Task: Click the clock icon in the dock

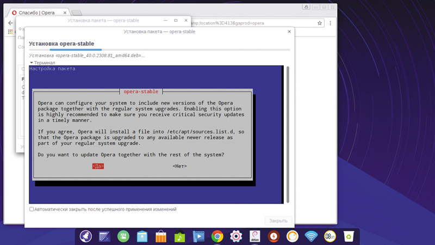Action: [330, 236]
